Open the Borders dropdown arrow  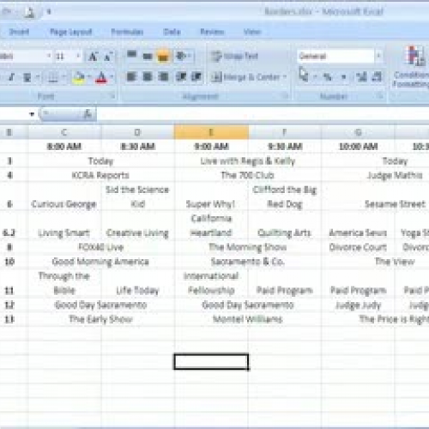tap(63, 77)
